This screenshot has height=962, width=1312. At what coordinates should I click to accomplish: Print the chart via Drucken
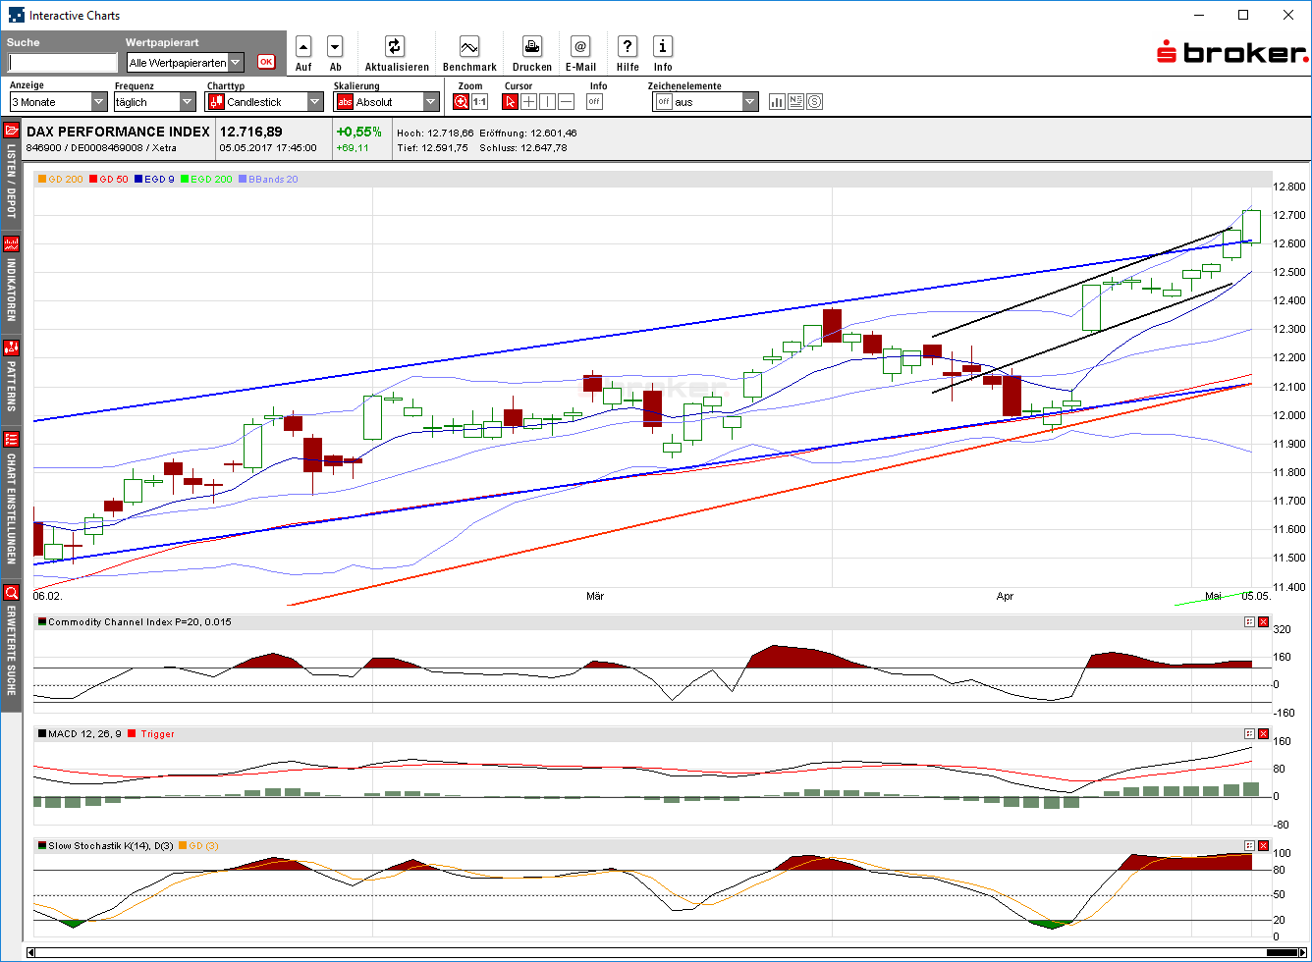click(531, 46)
